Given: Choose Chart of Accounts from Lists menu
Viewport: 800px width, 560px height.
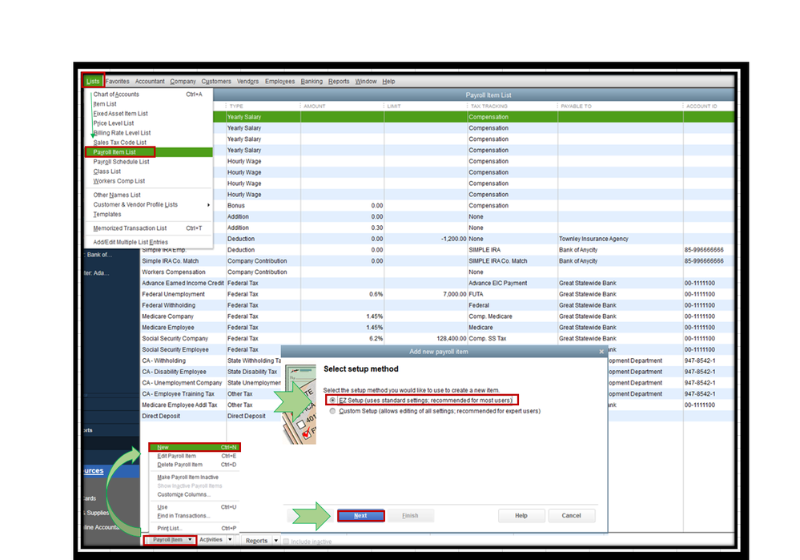Looking at the screenshot, I should (148, 95).
